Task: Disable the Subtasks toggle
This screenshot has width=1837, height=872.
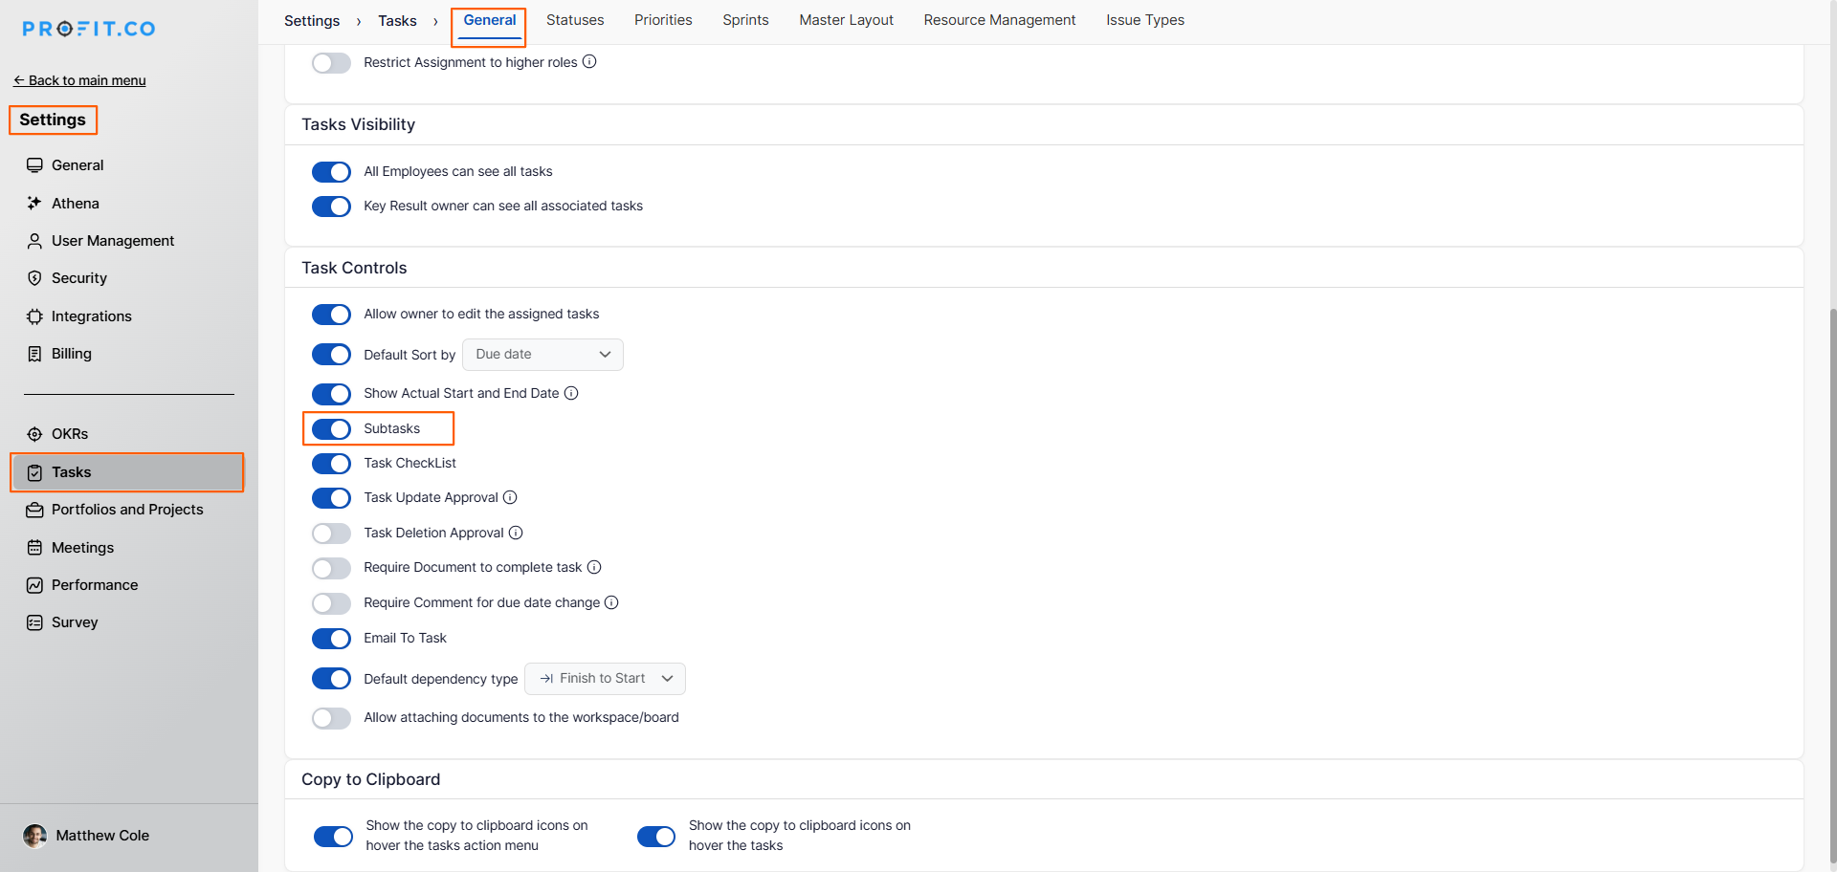Action: click(331, 428)
